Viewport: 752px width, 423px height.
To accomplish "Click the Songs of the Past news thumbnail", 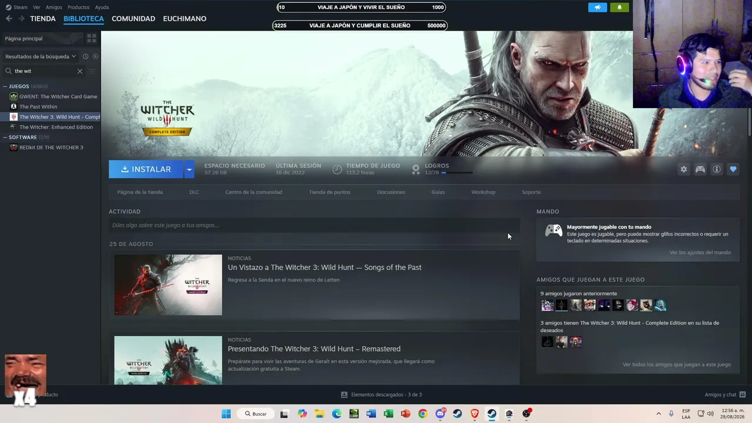I will (168, 285).
